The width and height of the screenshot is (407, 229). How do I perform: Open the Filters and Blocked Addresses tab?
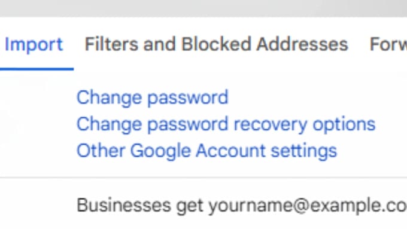(216, 44)
